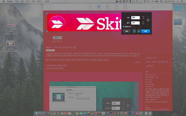Open the File menu in the menu bar
The image size is (186, 116).
[17, 2]
